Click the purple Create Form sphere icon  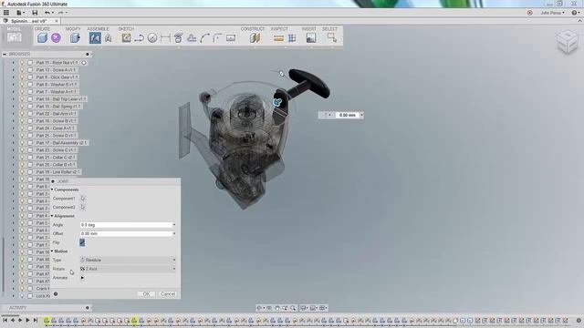pyautogui.click(x=56, y=37)
